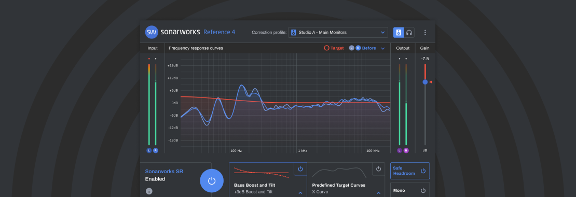Toggle the Target curve display
The image size is (576, 197).
pos(334,48)
